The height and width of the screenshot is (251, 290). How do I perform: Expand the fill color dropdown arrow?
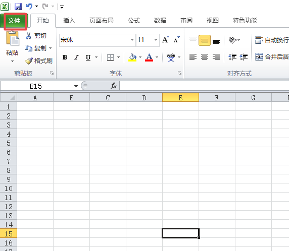click(140, 57)
